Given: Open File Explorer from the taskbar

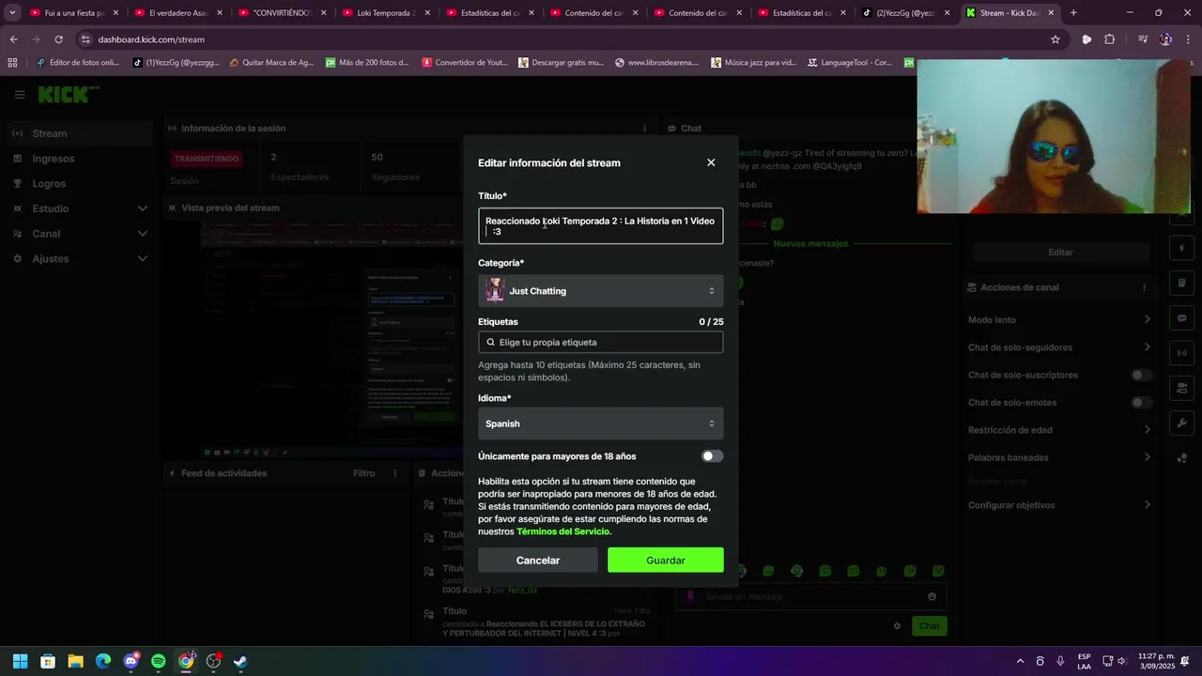Looking at the screenshot, I should (75, 661).
